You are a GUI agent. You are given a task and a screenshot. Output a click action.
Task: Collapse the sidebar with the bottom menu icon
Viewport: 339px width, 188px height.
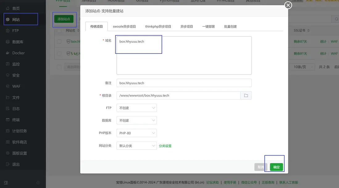(6, 183)
